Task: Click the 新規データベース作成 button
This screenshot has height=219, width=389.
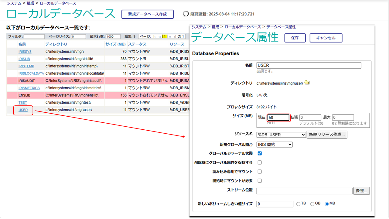Action: pyautogui.click(x=147, y=14)
